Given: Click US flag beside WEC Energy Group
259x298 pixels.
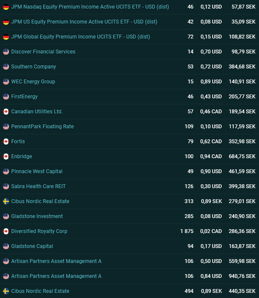Looking at the screenshot, I should [x=6, y=82].
